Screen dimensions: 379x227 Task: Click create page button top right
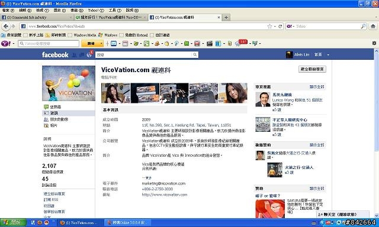click(x=312, y=69)
